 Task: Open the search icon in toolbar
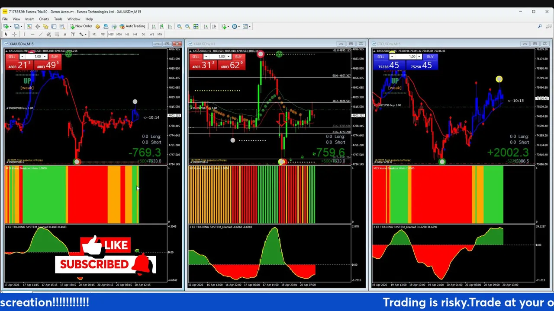click(x=540, y=26)
